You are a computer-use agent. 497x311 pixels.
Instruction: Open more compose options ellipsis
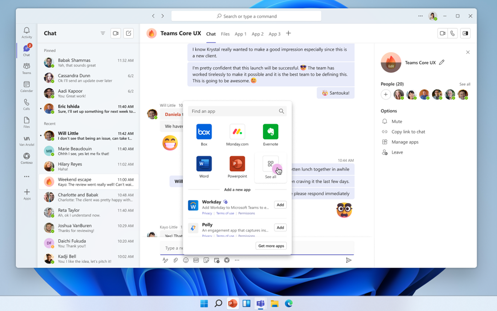(237, 260)
